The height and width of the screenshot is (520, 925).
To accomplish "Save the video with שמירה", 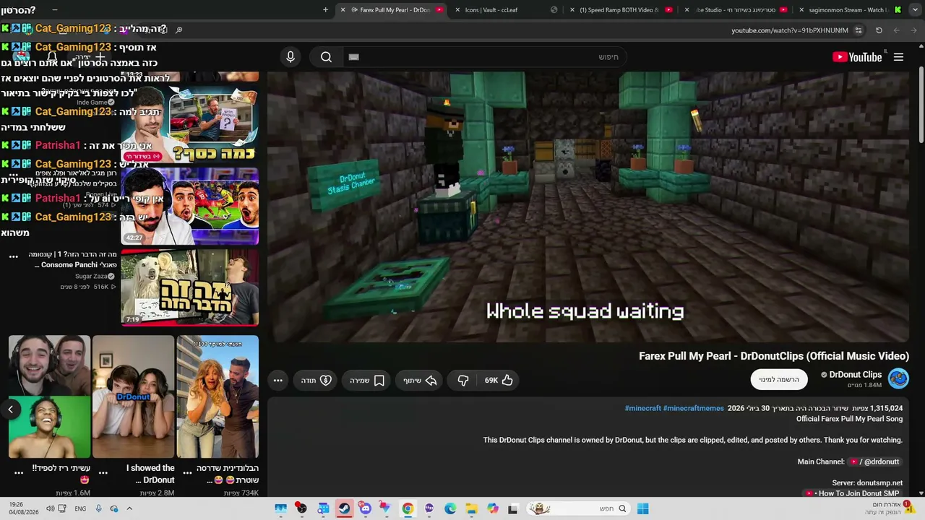I will click(x=367, y=380).
